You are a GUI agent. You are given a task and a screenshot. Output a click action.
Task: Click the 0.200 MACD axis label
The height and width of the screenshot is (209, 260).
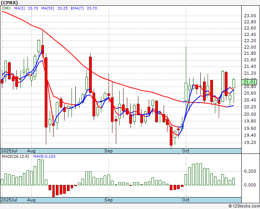click(250, 171)
